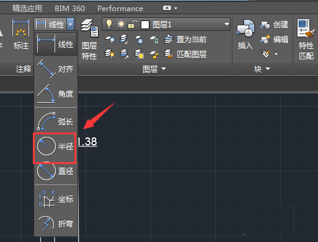Click the 注释 panel title
Viewport: 318px width, 242px height.
[x=24, y=69]
